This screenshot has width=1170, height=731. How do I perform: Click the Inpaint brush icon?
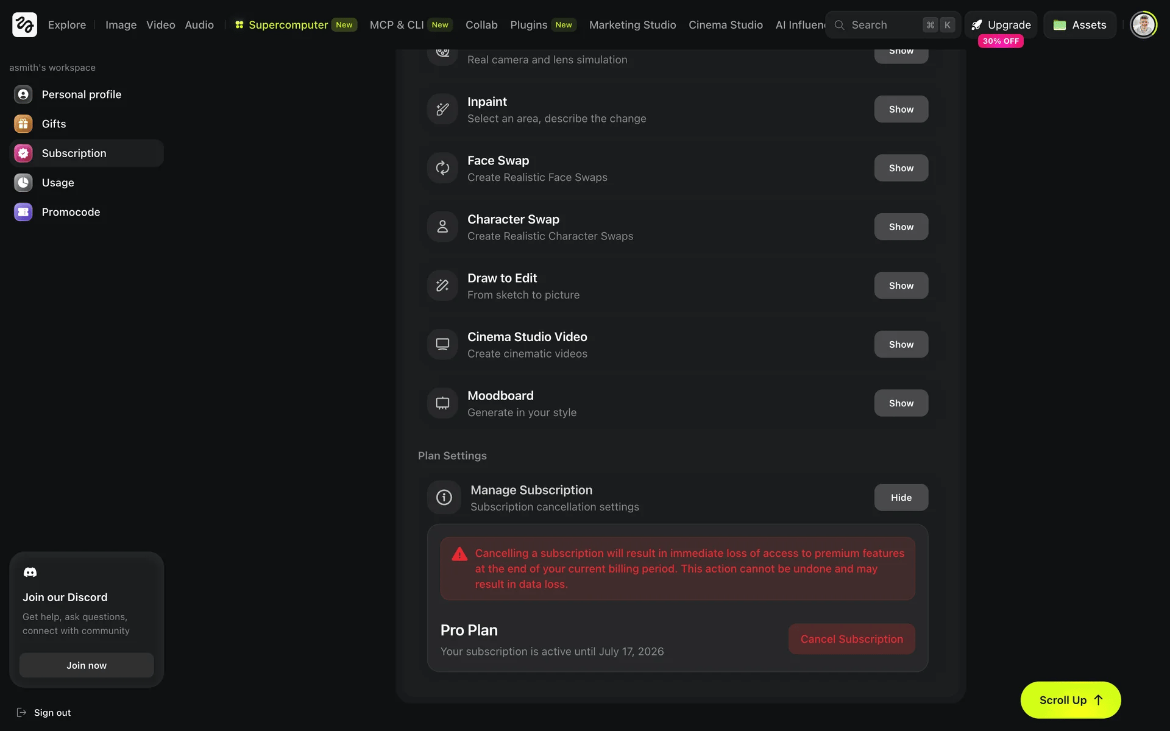point(442,109)
